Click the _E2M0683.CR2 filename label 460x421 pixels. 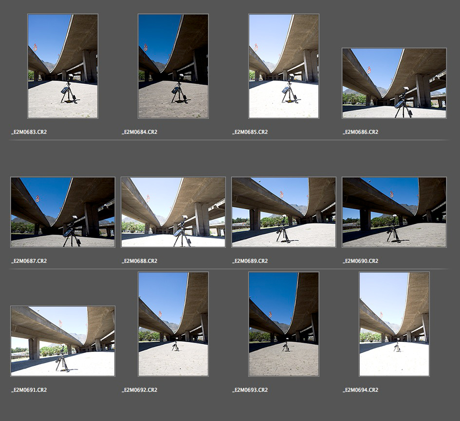click(29, 132)
